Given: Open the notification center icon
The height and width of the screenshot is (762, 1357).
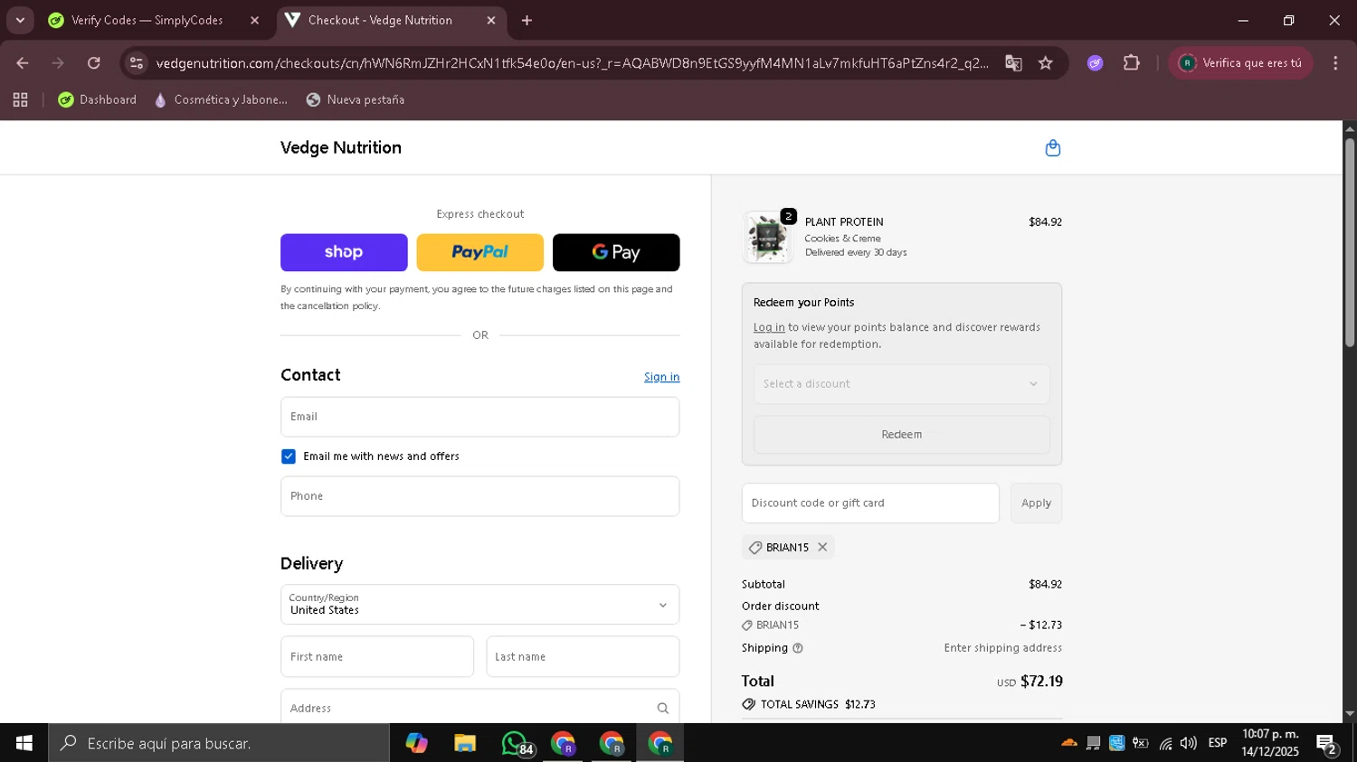Looking at the screenshot, I should pyautogui.click(x=1327, y=744).
